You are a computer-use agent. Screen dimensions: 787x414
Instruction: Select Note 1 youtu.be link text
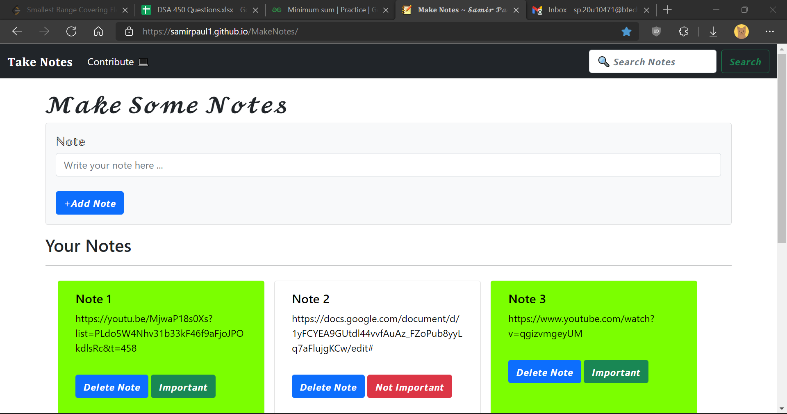pyautogui.click(x=159, y=334)
